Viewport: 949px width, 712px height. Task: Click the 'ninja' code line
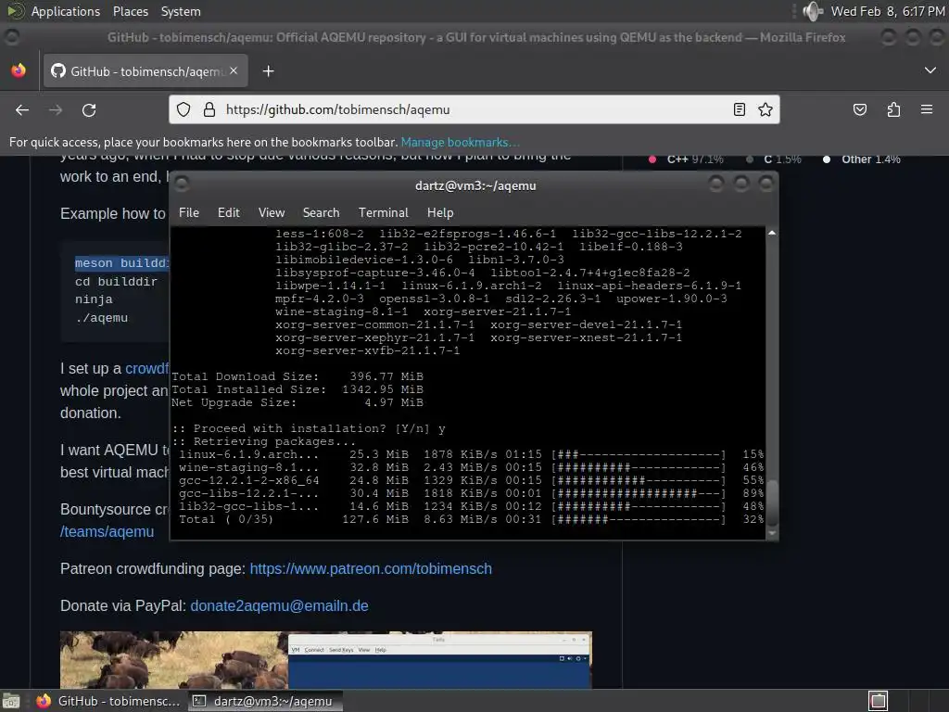(x=94, y=299)
